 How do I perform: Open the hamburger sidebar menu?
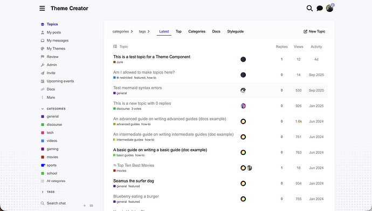point(42,8)
